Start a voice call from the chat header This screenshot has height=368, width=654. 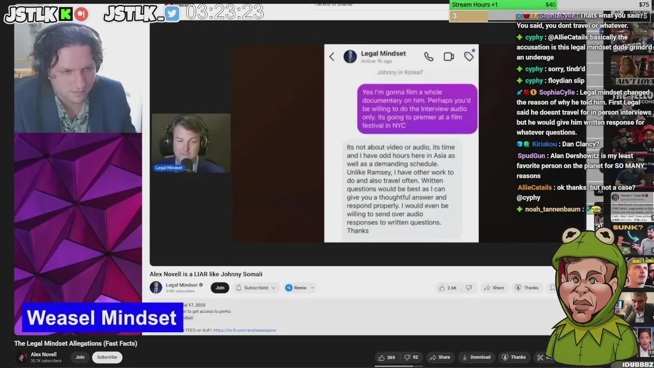coord(429,57)
